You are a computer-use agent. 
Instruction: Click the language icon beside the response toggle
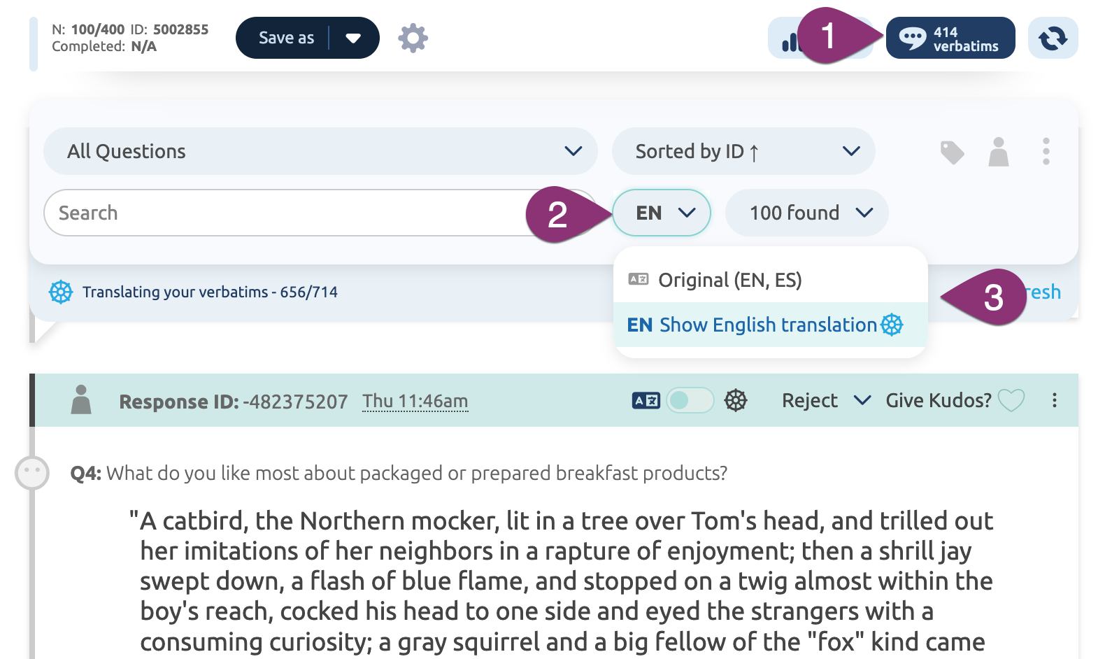point(646,401)
